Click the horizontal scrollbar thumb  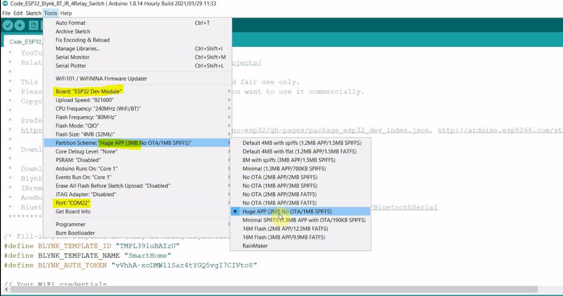[x=274, y=290]
